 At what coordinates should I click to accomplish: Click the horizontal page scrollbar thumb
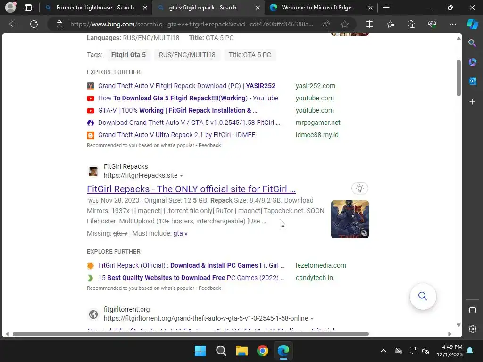coord(191,334)
